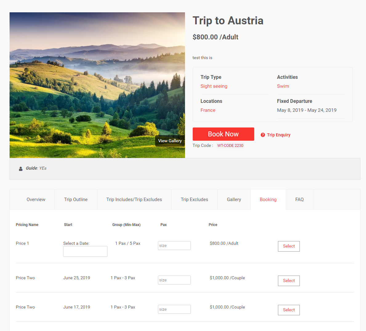The height and width of the screenshot is (331, 366).
Task: Switch to the FAQ tab
Action: pyautogui.click(x=300, y=200)
